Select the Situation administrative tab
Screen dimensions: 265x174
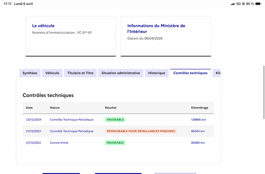[x=121, y=73]
